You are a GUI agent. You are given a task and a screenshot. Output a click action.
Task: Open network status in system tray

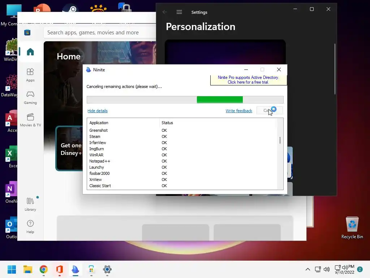coord(318,269)
